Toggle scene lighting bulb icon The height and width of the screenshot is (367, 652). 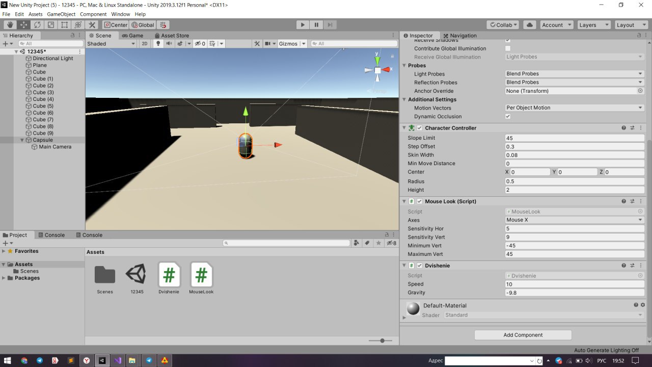click(x=158, y=43)
